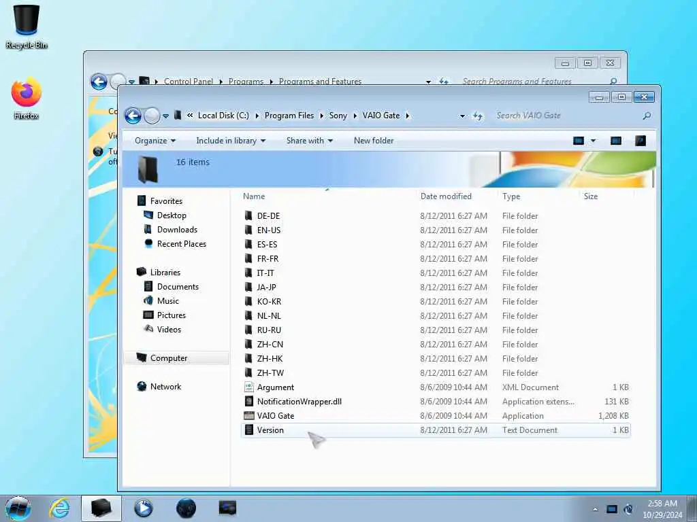Click Sony breadcrumb in address bar

tap(338, 116)
